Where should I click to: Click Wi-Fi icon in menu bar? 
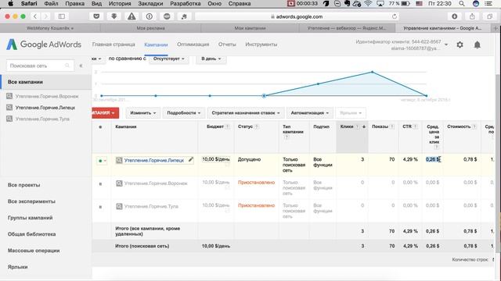368,3
